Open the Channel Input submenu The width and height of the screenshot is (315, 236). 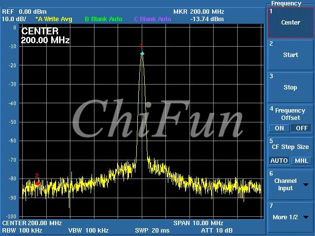tap(290, 185)
